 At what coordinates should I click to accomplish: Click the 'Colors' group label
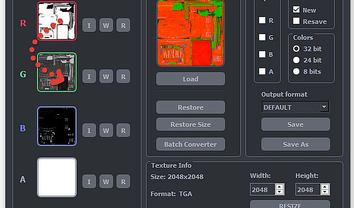click(303, 38)
